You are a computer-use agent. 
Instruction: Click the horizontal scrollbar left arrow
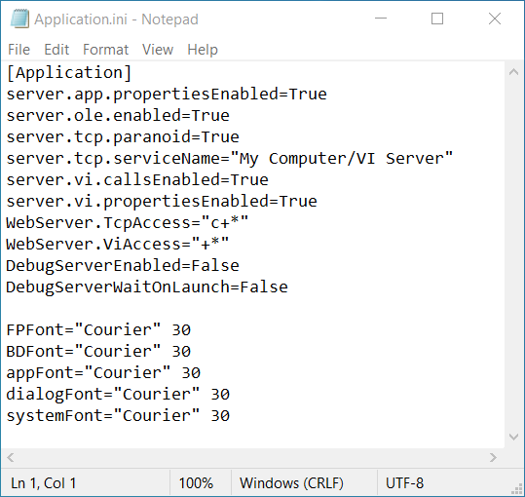(11, 457)
